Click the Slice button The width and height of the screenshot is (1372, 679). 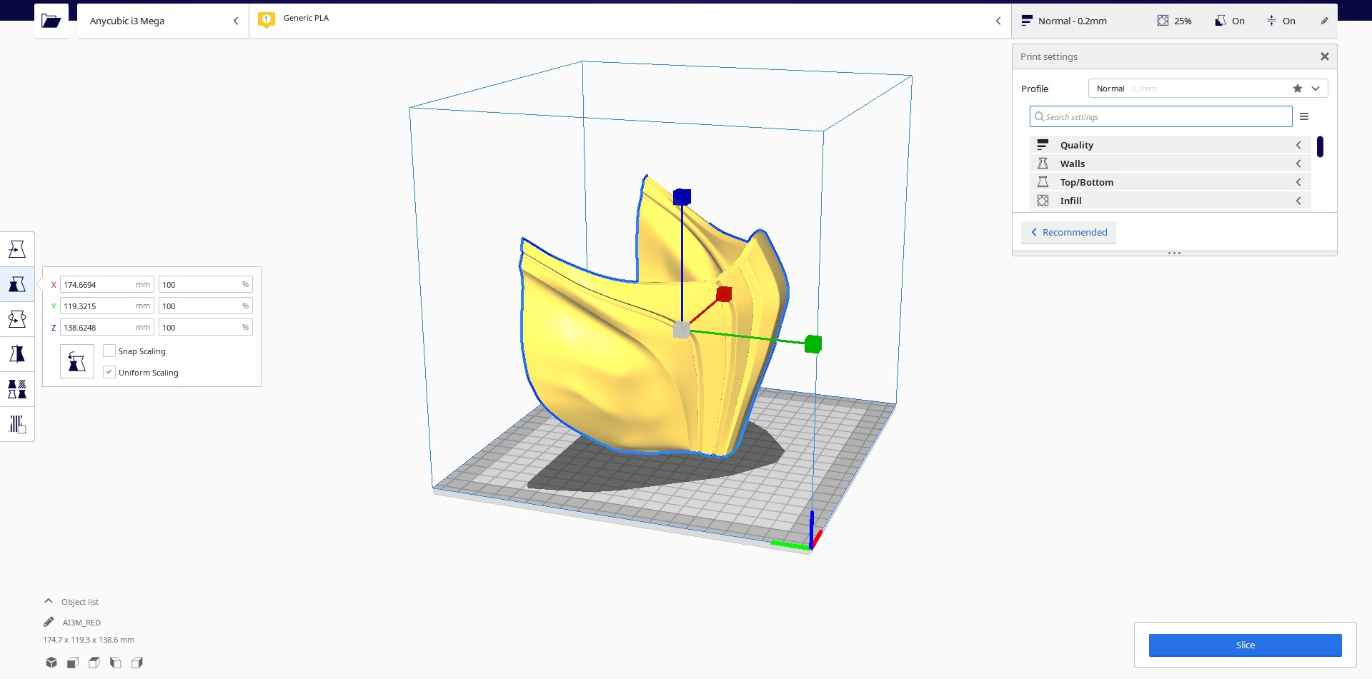tap(1245, 645)
